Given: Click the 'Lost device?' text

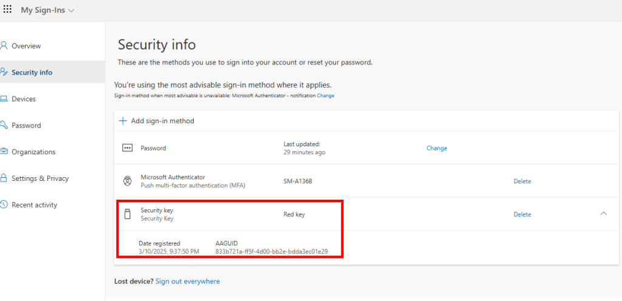Looking at the screenshot, I should (x=134, y=281).
